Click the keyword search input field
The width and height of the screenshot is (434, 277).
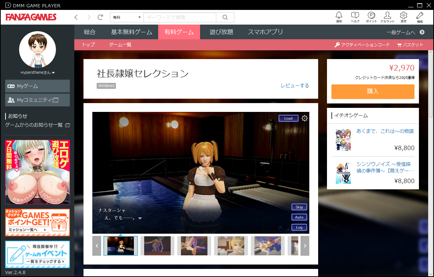click(180, 17)
